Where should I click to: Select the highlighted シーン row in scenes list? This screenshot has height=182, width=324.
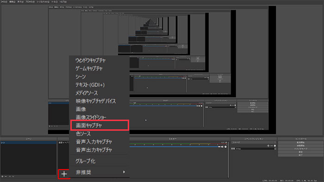[28, 143]
